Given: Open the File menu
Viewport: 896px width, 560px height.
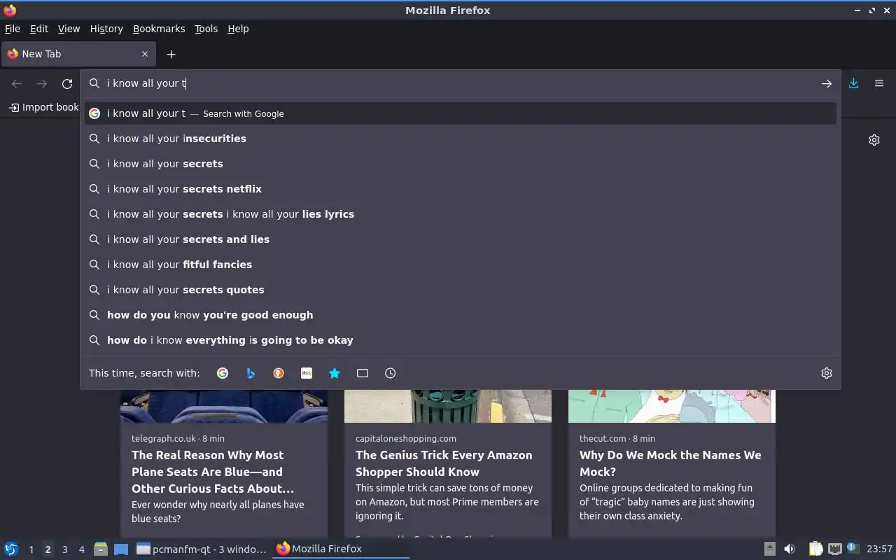Looking at the screenshot, I should [13, 29].
